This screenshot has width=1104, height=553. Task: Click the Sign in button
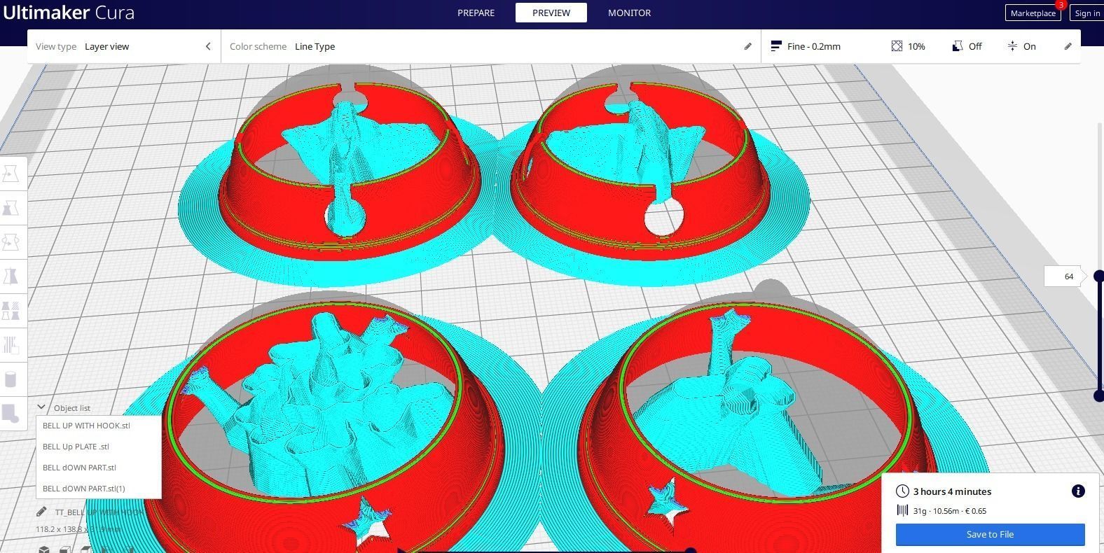coord(1087,13)
